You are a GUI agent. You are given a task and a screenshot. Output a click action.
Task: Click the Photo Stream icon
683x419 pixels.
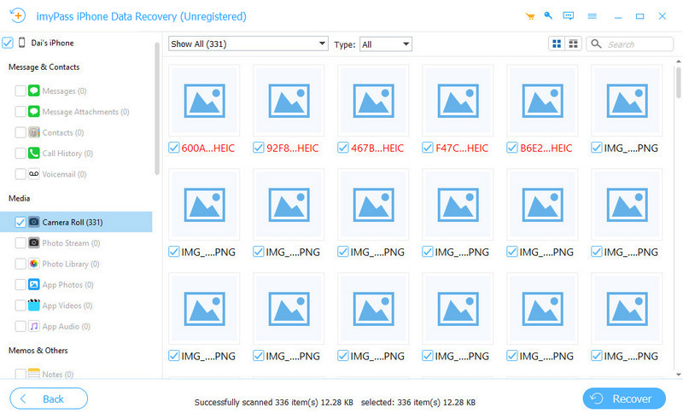click(34, 243)
